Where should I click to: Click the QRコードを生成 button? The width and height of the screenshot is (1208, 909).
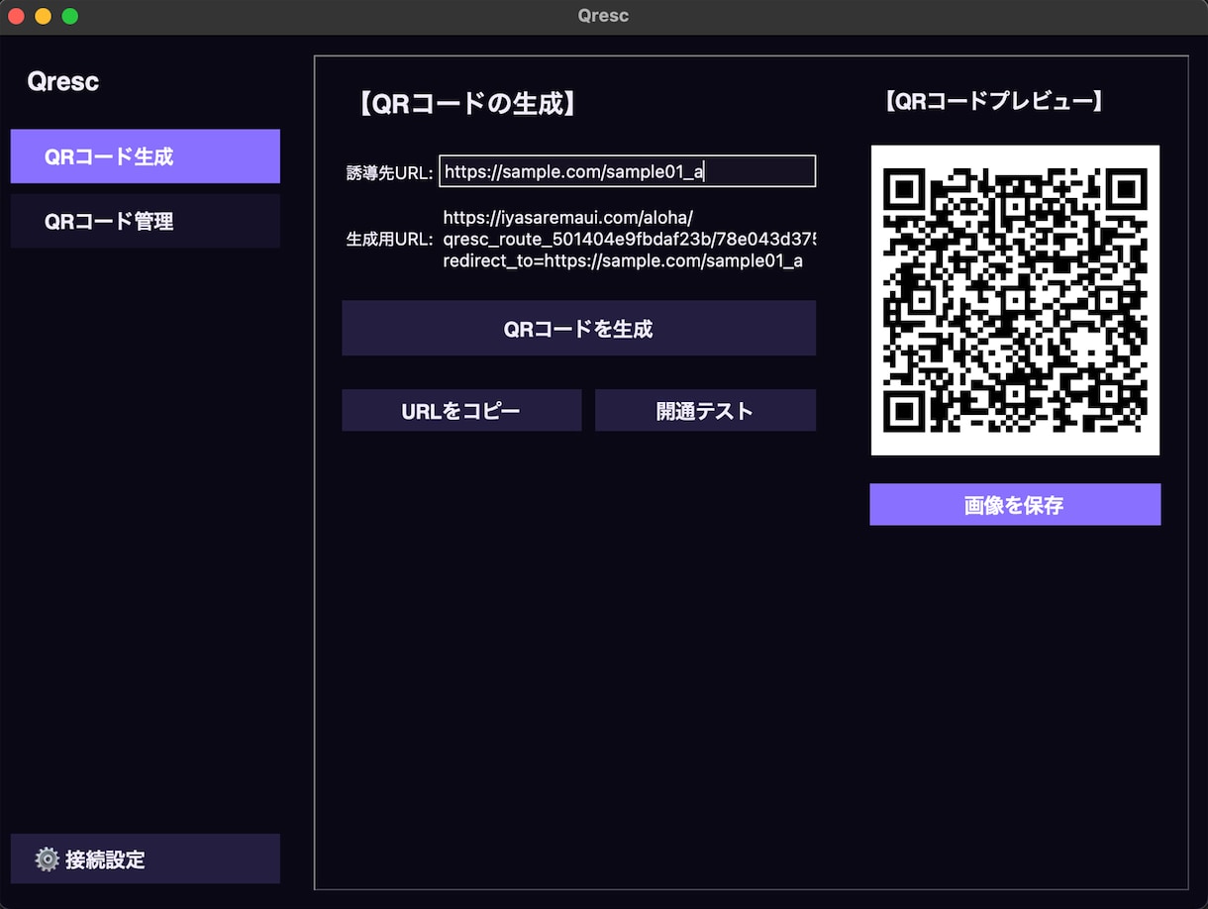[x=578, y=329]
